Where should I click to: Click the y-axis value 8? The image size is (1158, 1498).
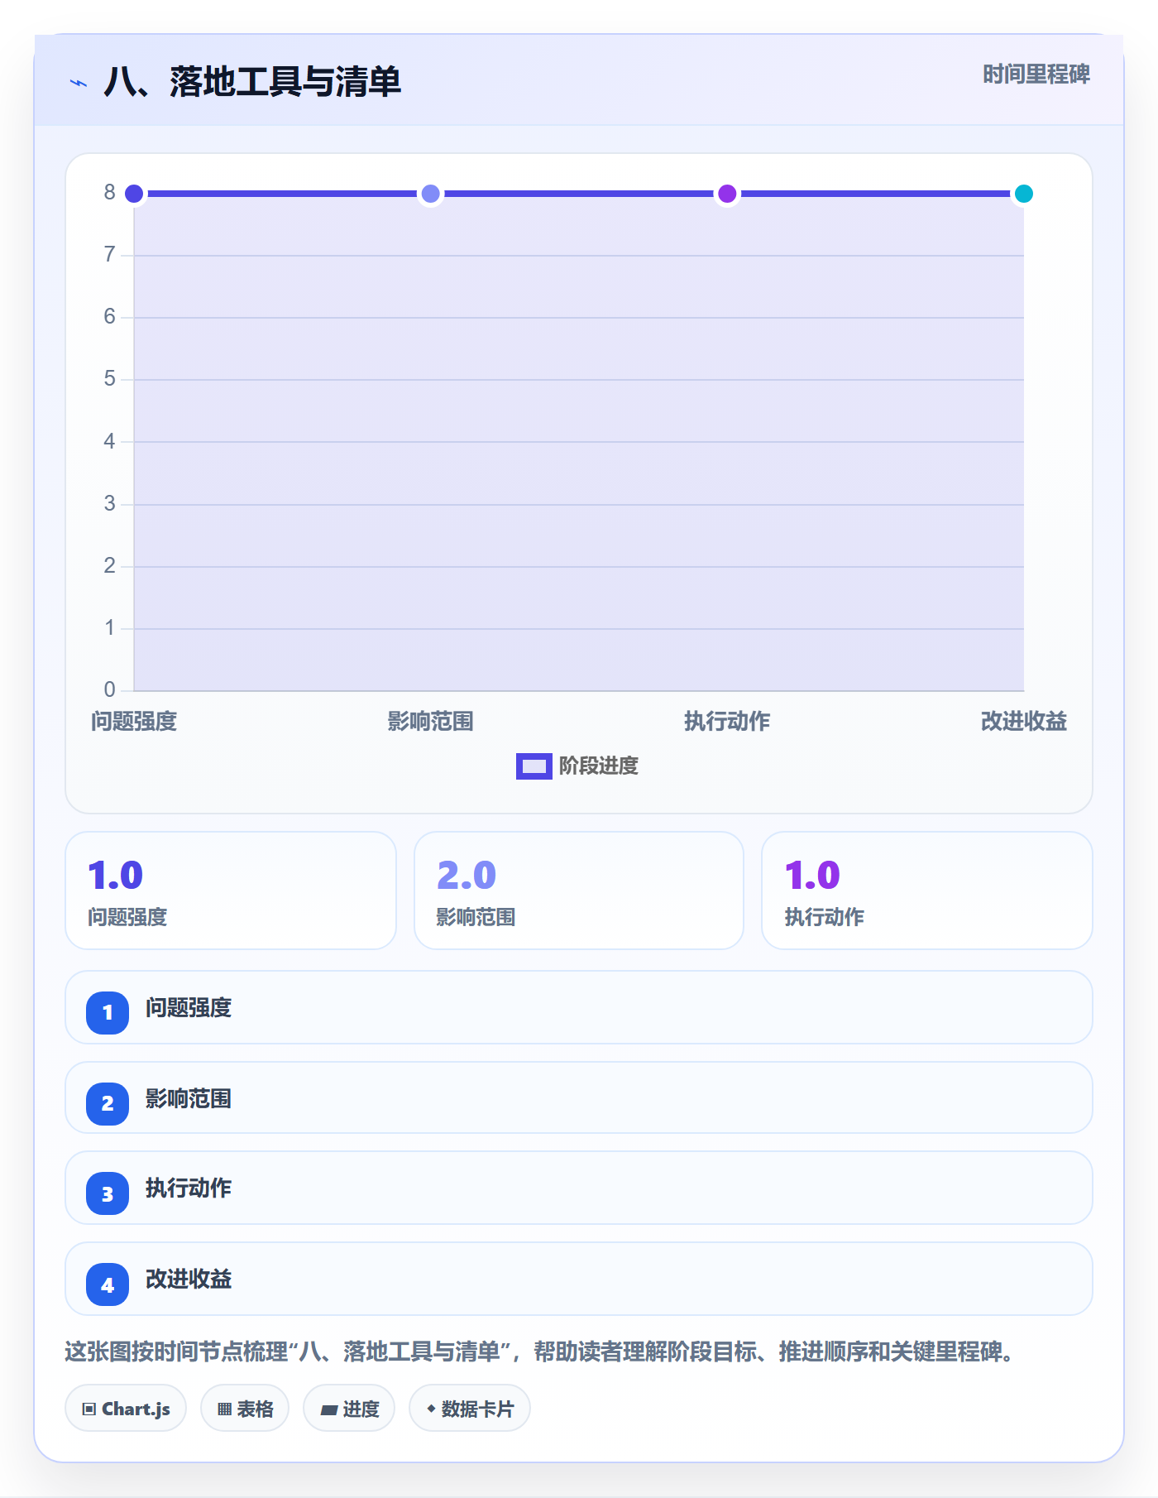pos(109,193)
